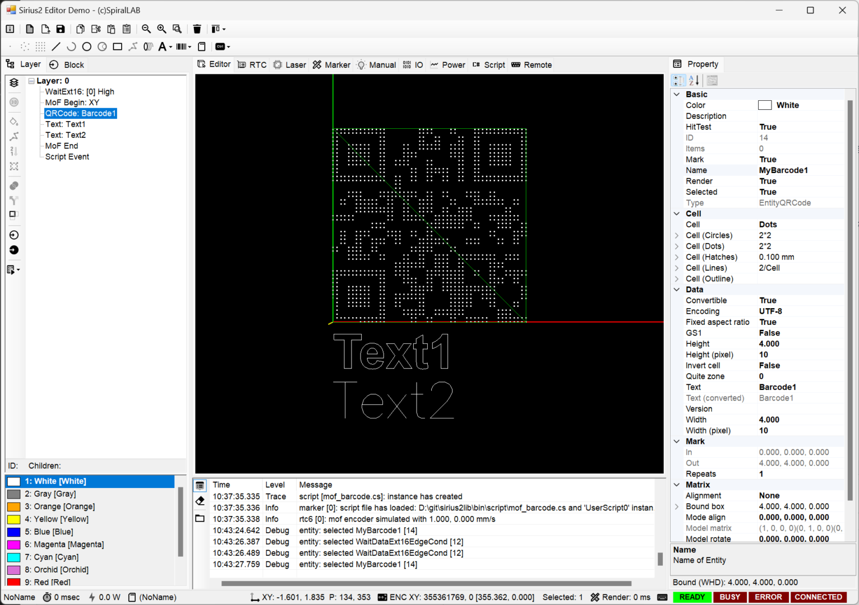Switch to the Script tab
The image size is (859, 605).
pyautogui.click(x=488, y=65)
